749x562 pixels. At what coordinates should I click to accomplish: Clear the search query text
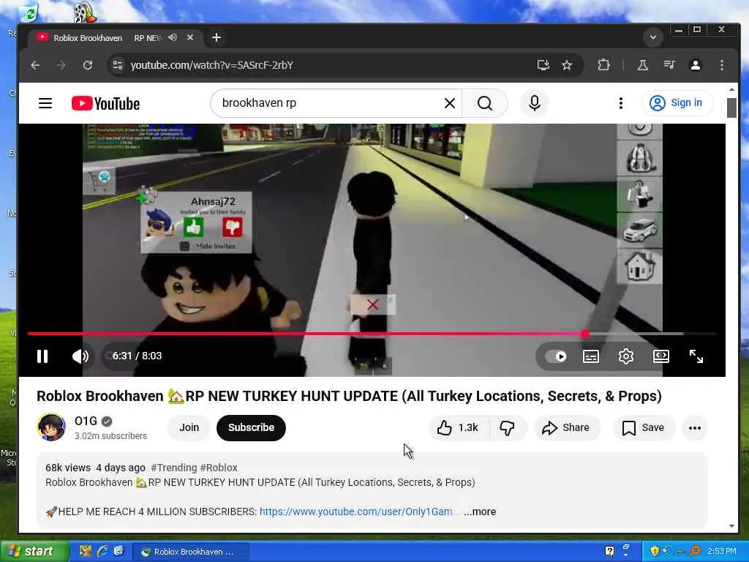[450, 103]
